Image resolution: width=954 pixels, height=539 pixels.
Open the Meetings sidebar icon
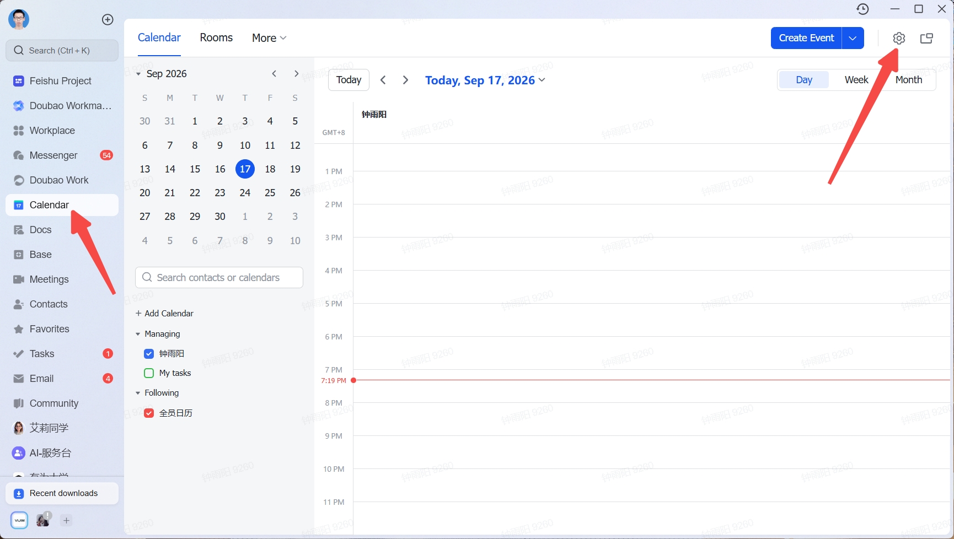19,279
